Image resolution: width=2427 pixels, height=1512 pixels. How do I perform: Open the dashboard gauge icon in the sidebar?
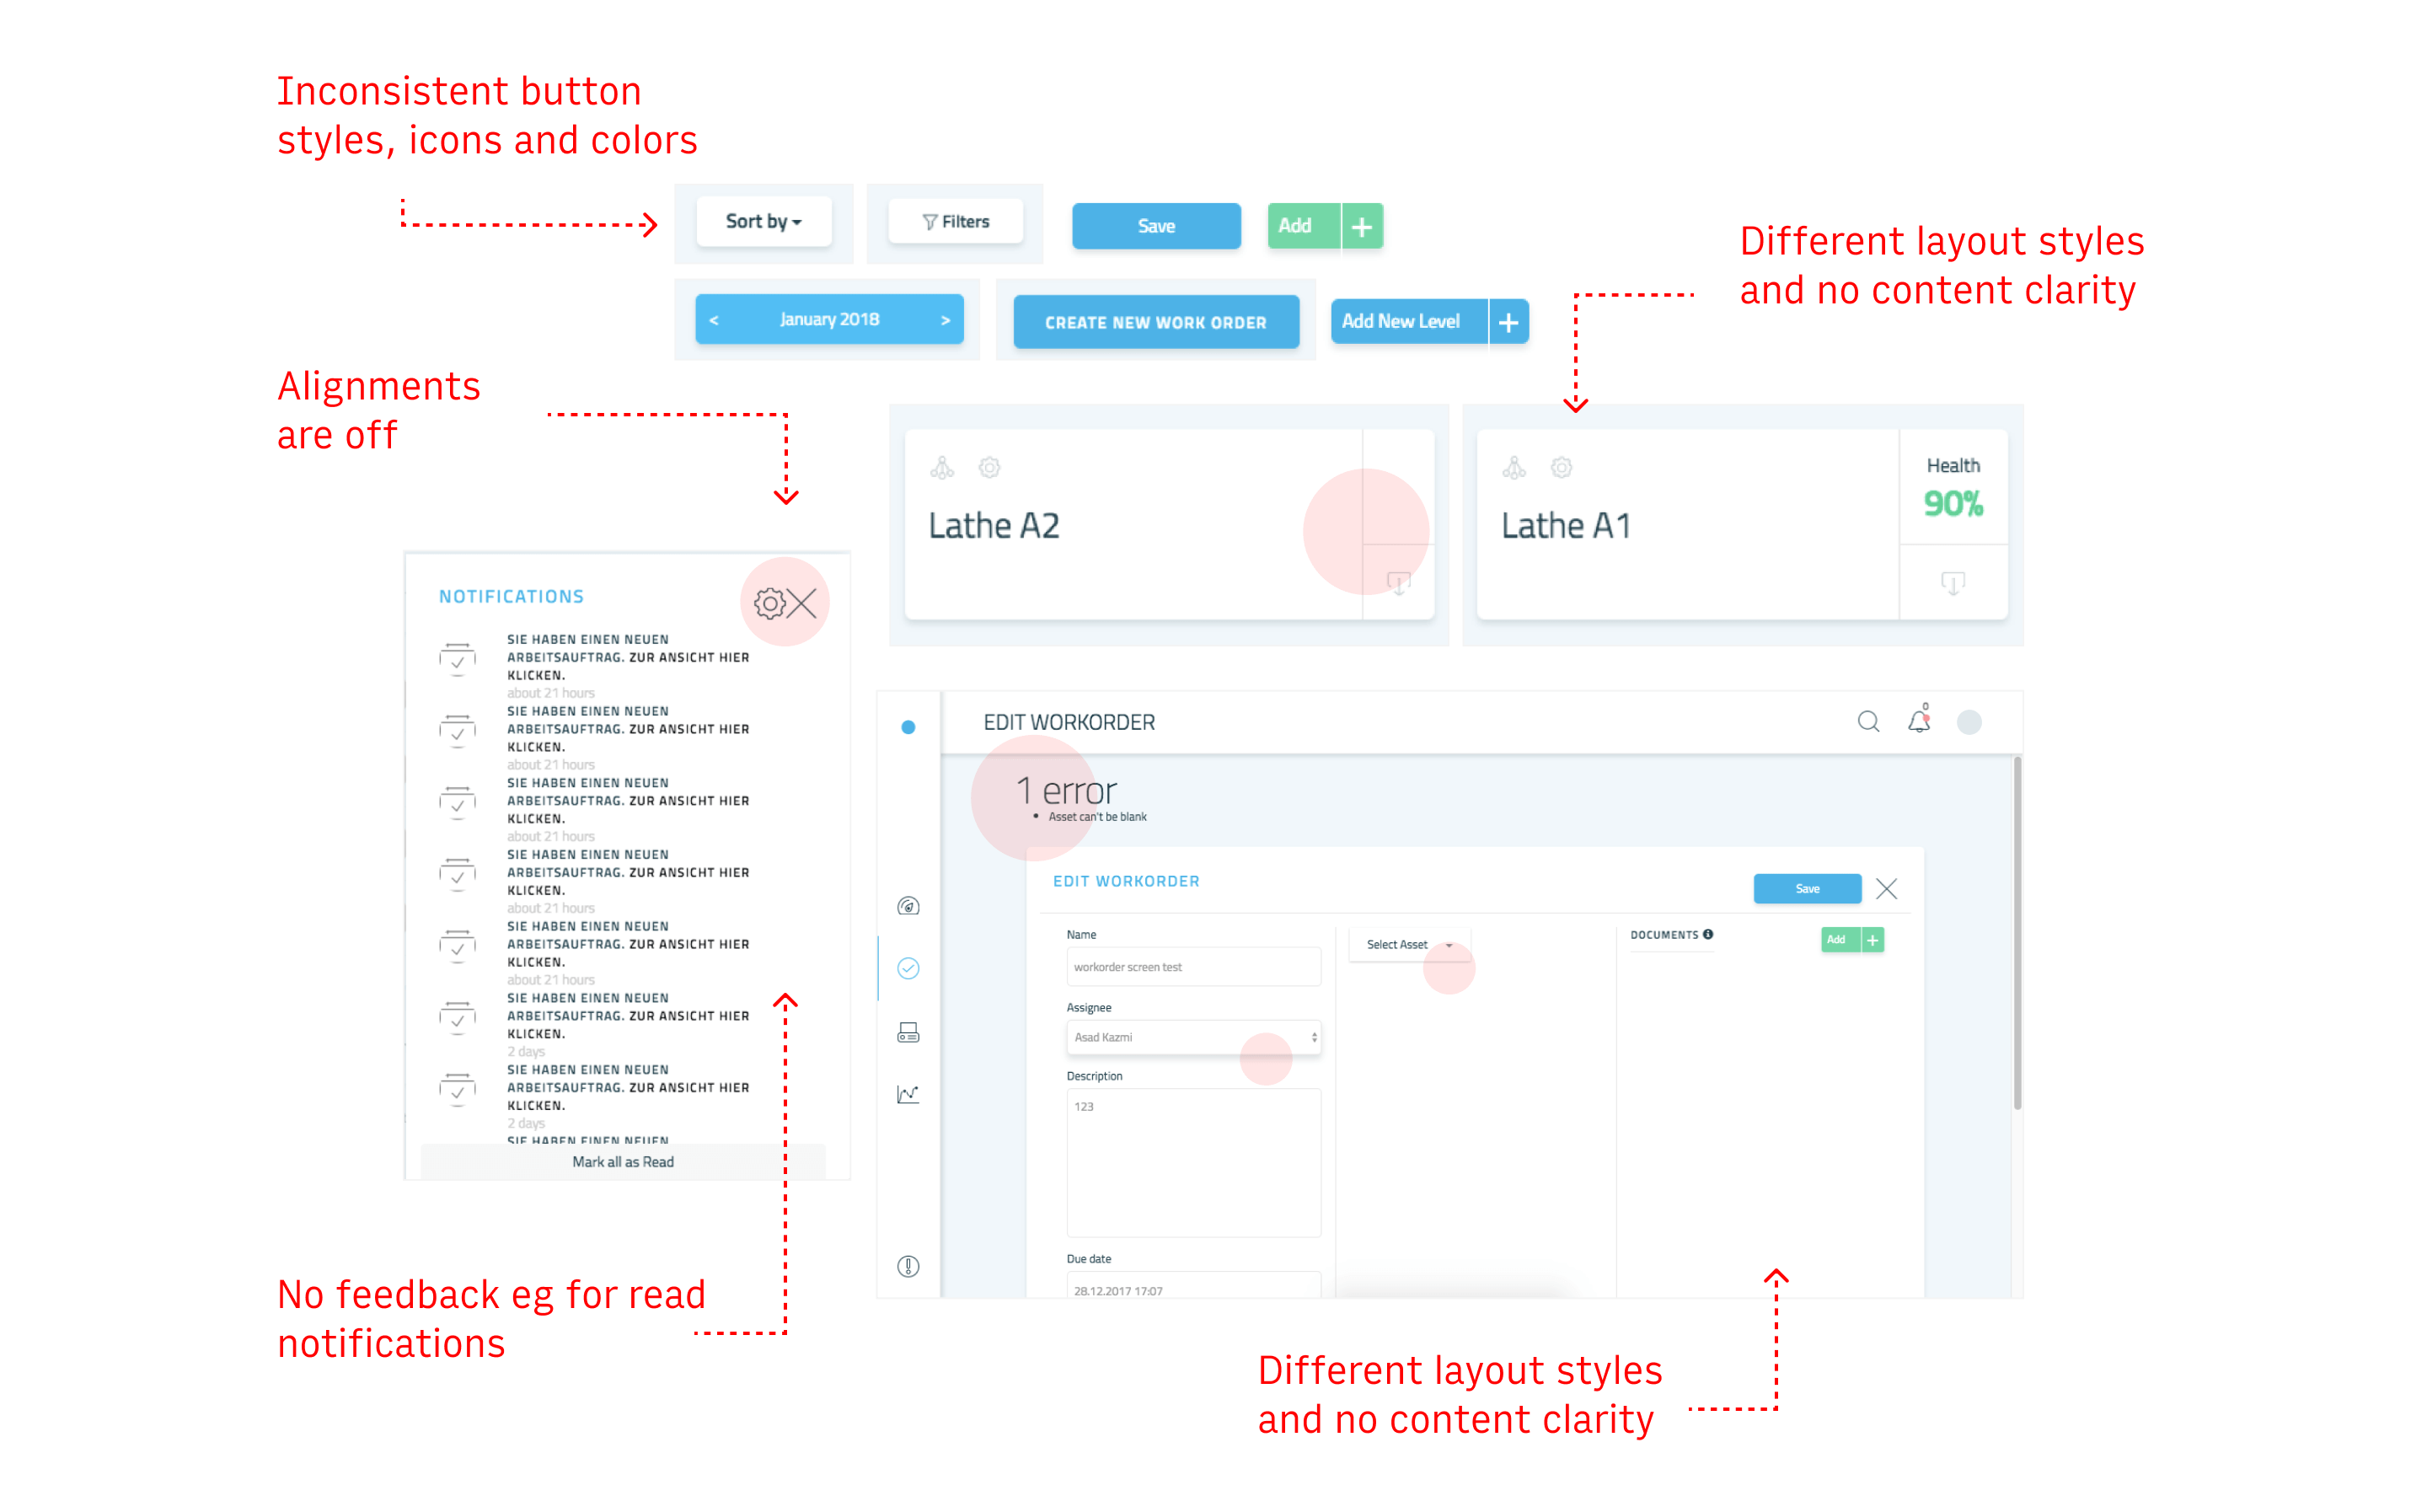click(908, 906)
